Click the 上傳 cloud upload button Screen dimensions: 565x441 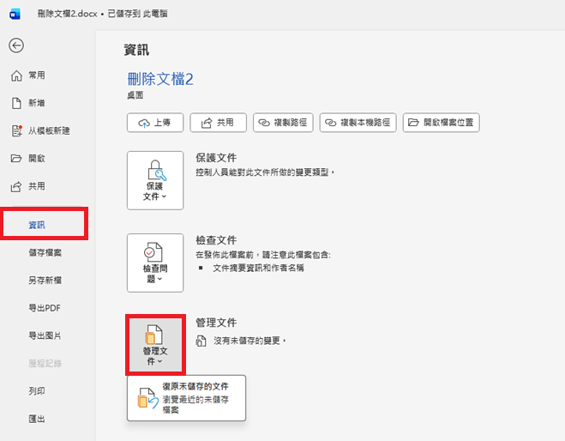point(155,123)
